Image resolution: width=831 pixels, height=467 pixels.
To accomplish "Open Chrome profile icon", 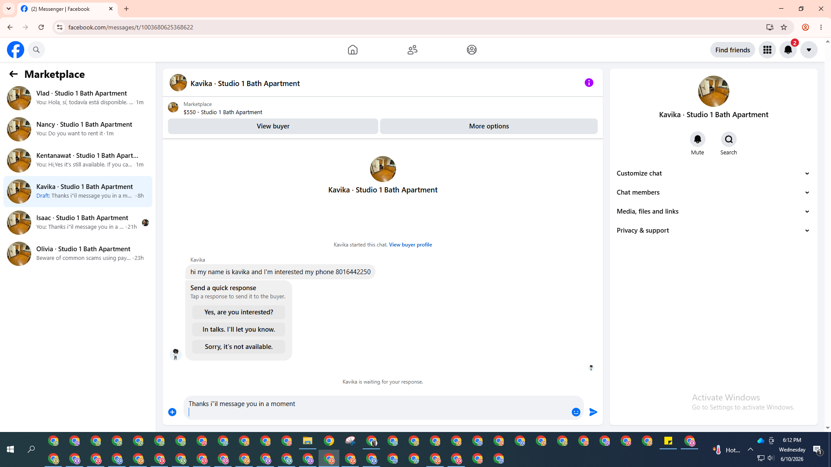I will click(x=805, y=27).
